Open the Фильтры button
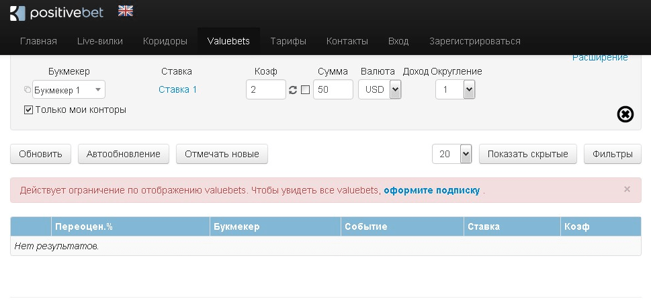 [x=613, y=154]
